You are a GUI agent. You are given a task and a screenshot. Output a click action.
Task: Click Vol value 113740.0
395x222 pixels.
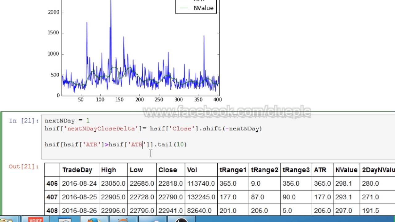(x=201, y=183)
